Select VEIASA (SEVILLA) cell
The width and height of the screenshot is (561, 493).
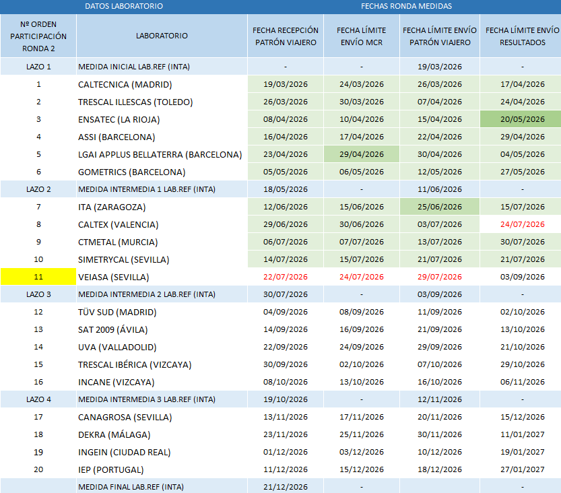tap(162, 277)
